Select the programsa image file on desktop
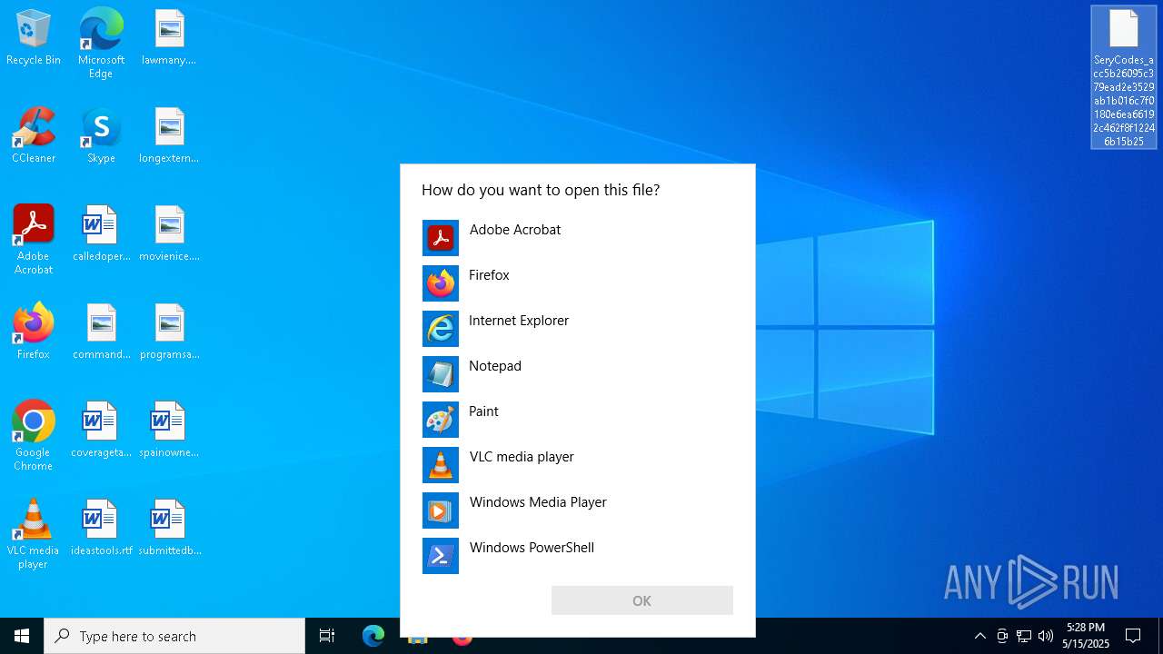Screen dimensions: 1163x654 pyautogui.click(x=169, y=332)
